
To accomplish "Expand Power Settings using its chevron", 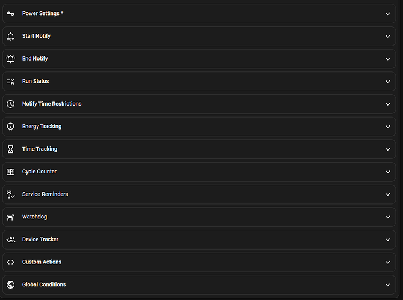I will point(388,13).
